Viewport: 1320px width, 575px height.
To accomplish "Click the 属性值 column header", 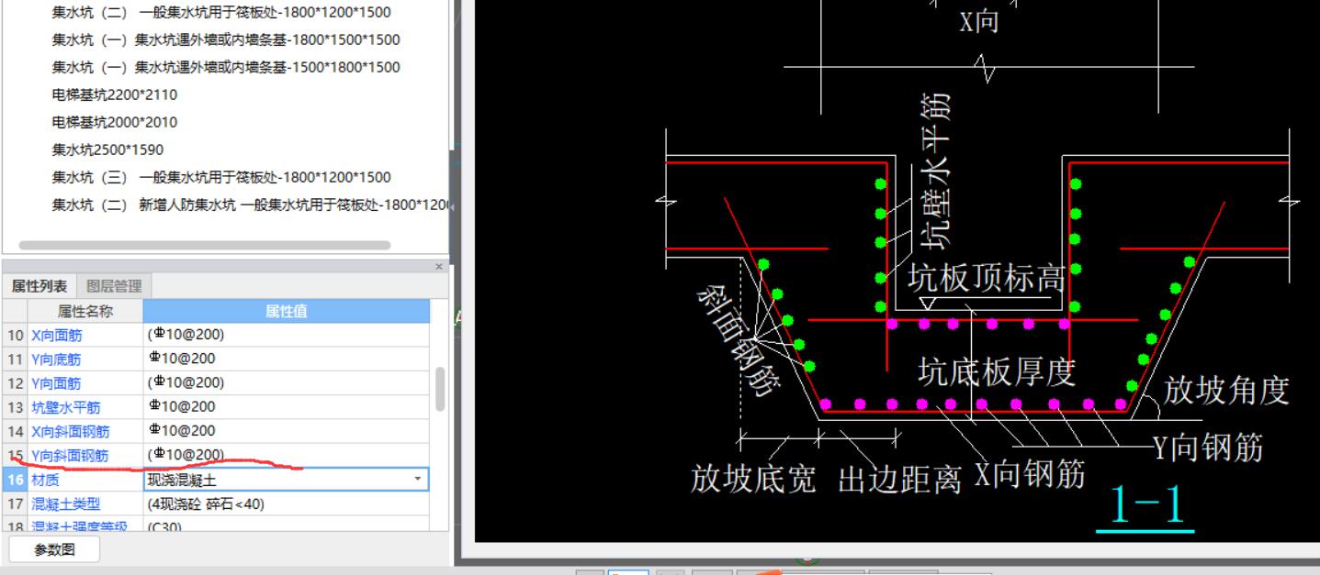I will click(286, 312).
